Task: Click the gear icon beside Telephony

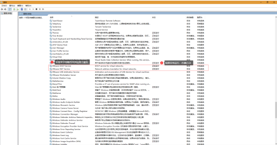Action: click(x=51, y=24)
